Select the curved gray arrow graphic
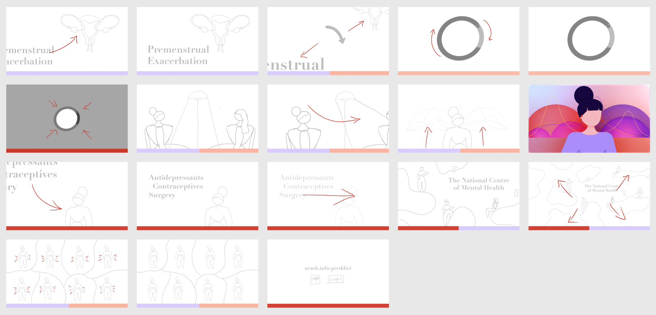This screenshot has width=656, height=315. (x=336, y=34)
